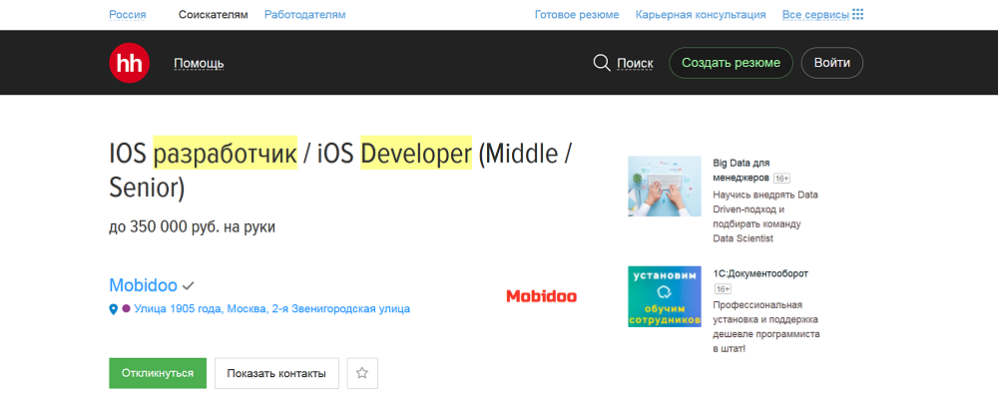Image resolution: width=998 pixels, height=401 pixels.
Task: Open the Mobidoo company name link
Action: click(143, 285)
